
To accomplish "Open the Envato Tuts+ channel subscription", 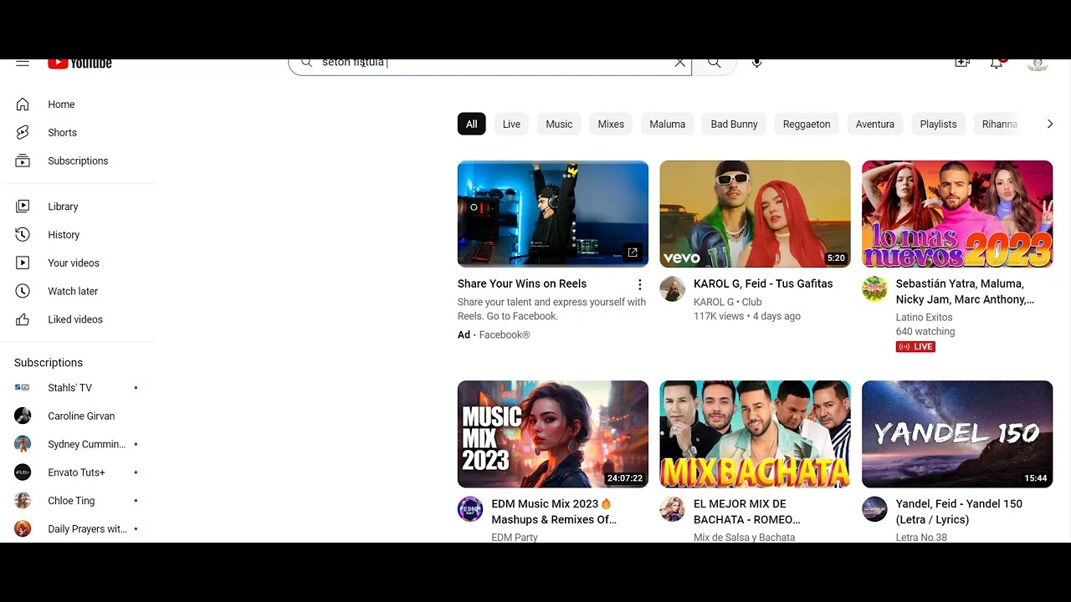I will [x=78, y=472].
